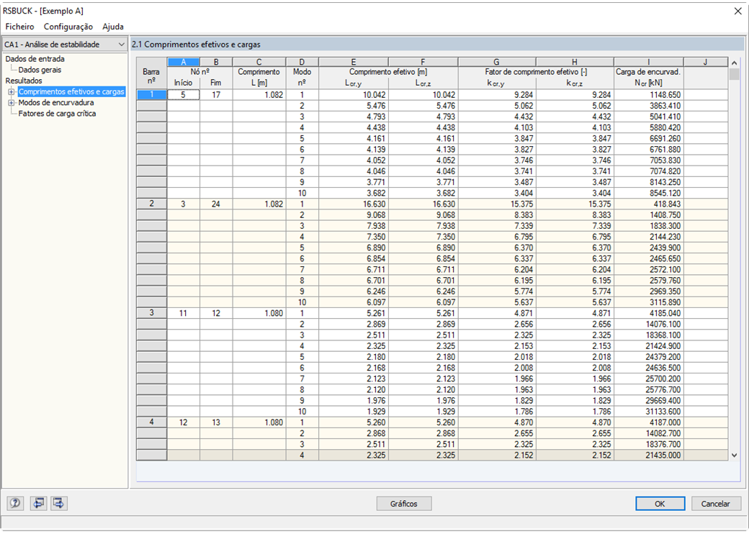Click critical load cell 4187.000

649,422
